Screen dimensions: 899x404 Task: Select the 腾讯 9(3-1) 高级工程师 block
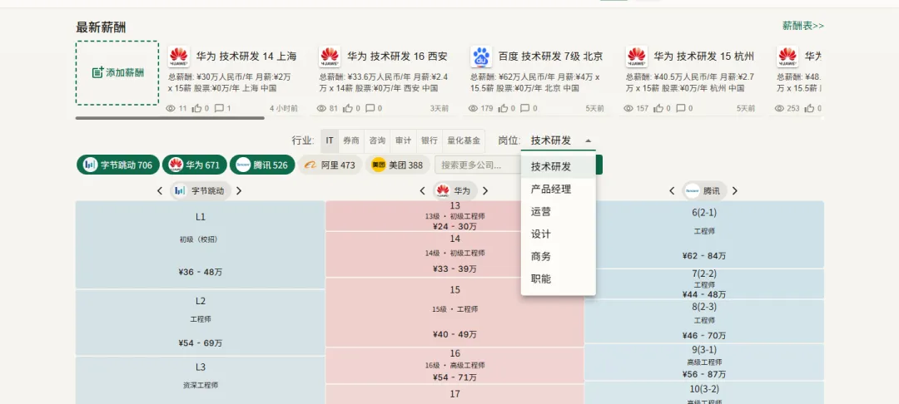704,362
